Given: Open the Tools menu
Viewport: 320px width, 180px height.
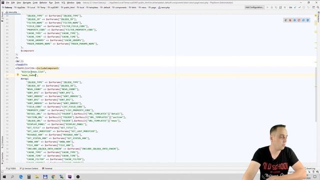Looking at the screenshot, I should pyautogui.click(x=57, y=2).
